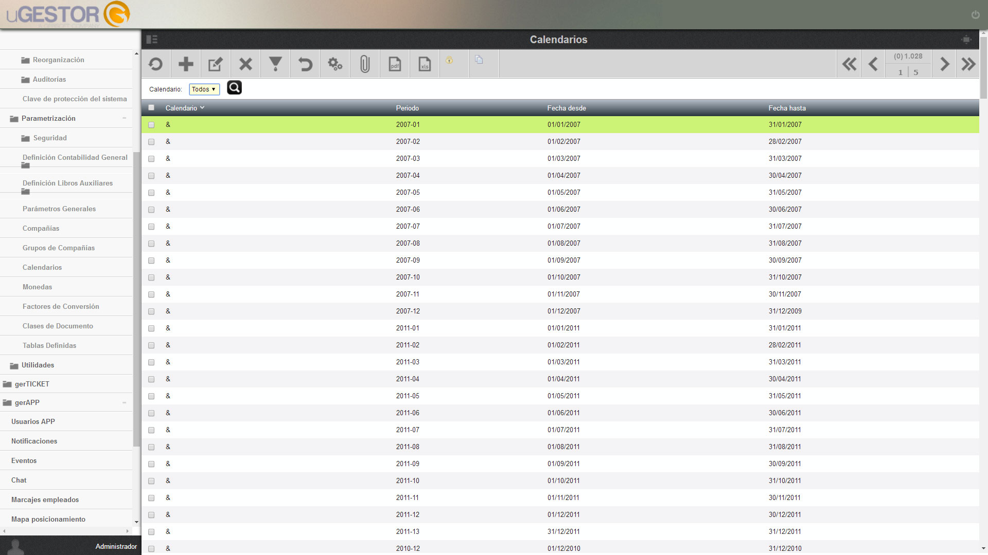Open the Chat link in sidebar
This screenshot has width=988, height=555.
click(19, 480)
